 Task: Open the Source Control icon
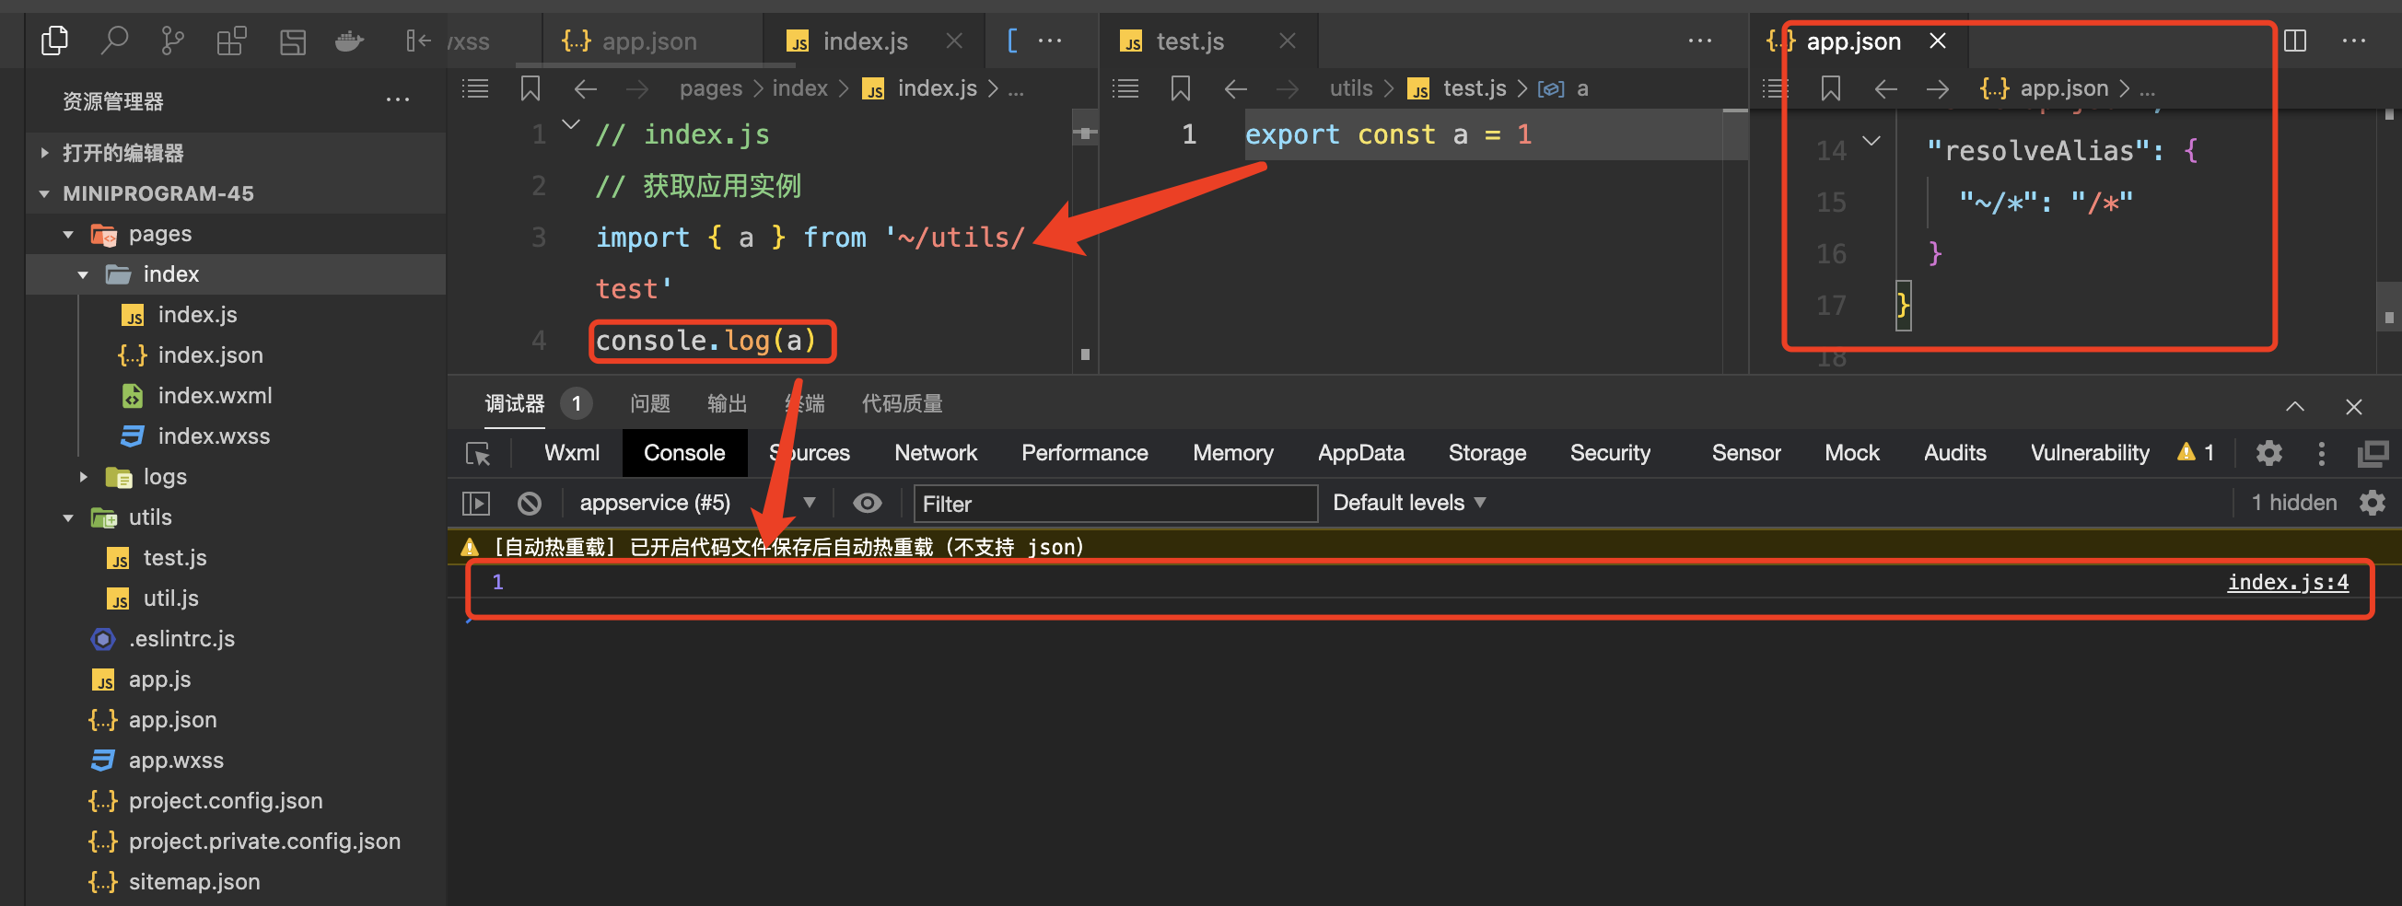(172, 41)
